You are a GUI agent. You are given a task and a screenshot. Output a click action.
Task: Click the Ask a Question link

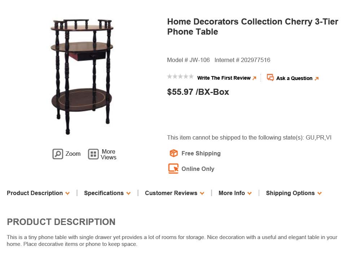click(294, 78)
